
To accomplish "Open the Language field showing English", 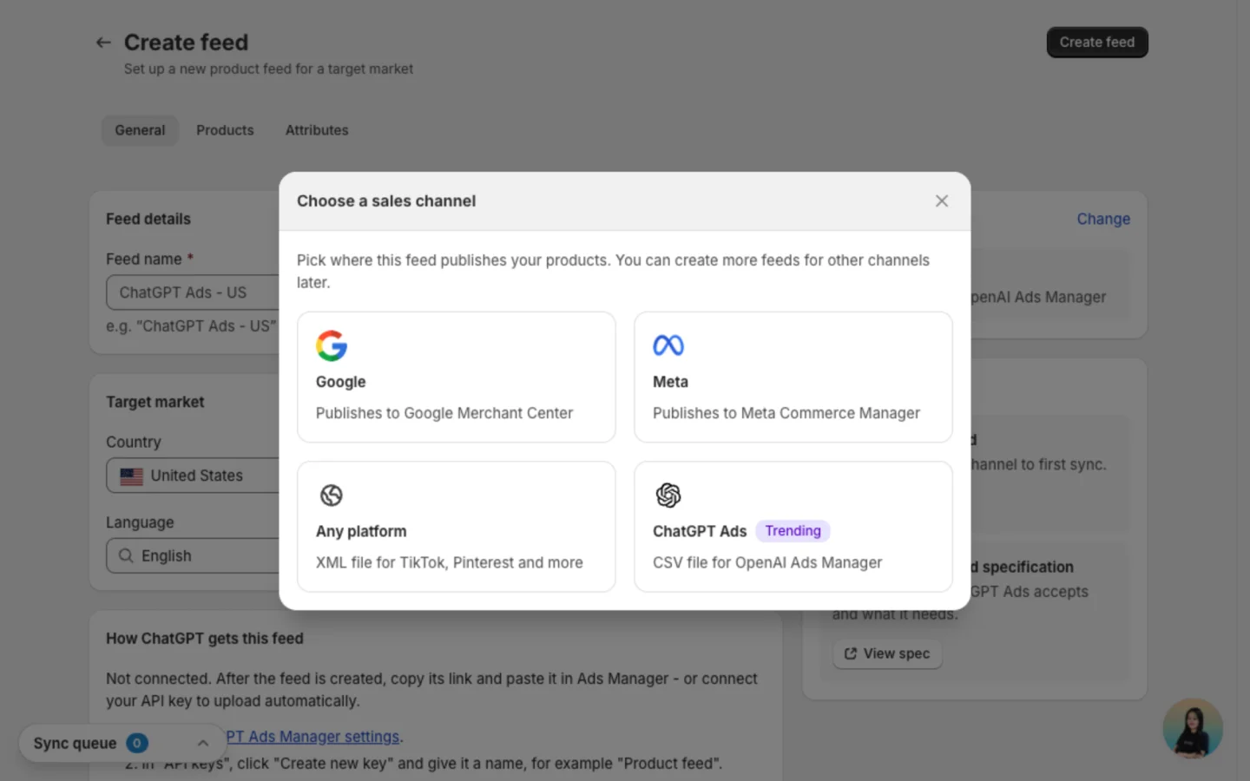I will point(193,555).
